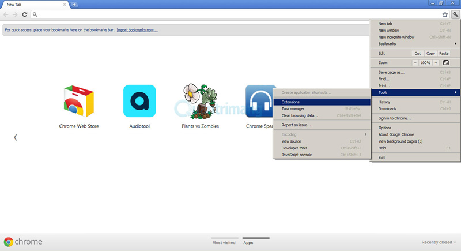Image resolution: width=461 pixels, height=251 pixels.
Task: Select Report an issue
Action: click(x=322, y=125)
